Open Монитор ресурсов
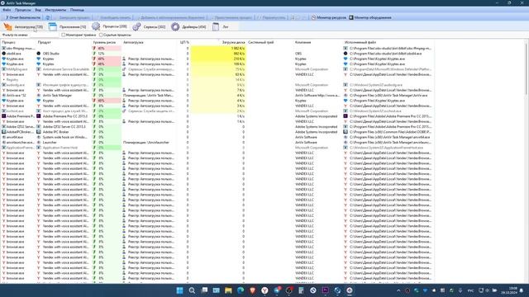 pyautogui.click(x=329, y=17)
